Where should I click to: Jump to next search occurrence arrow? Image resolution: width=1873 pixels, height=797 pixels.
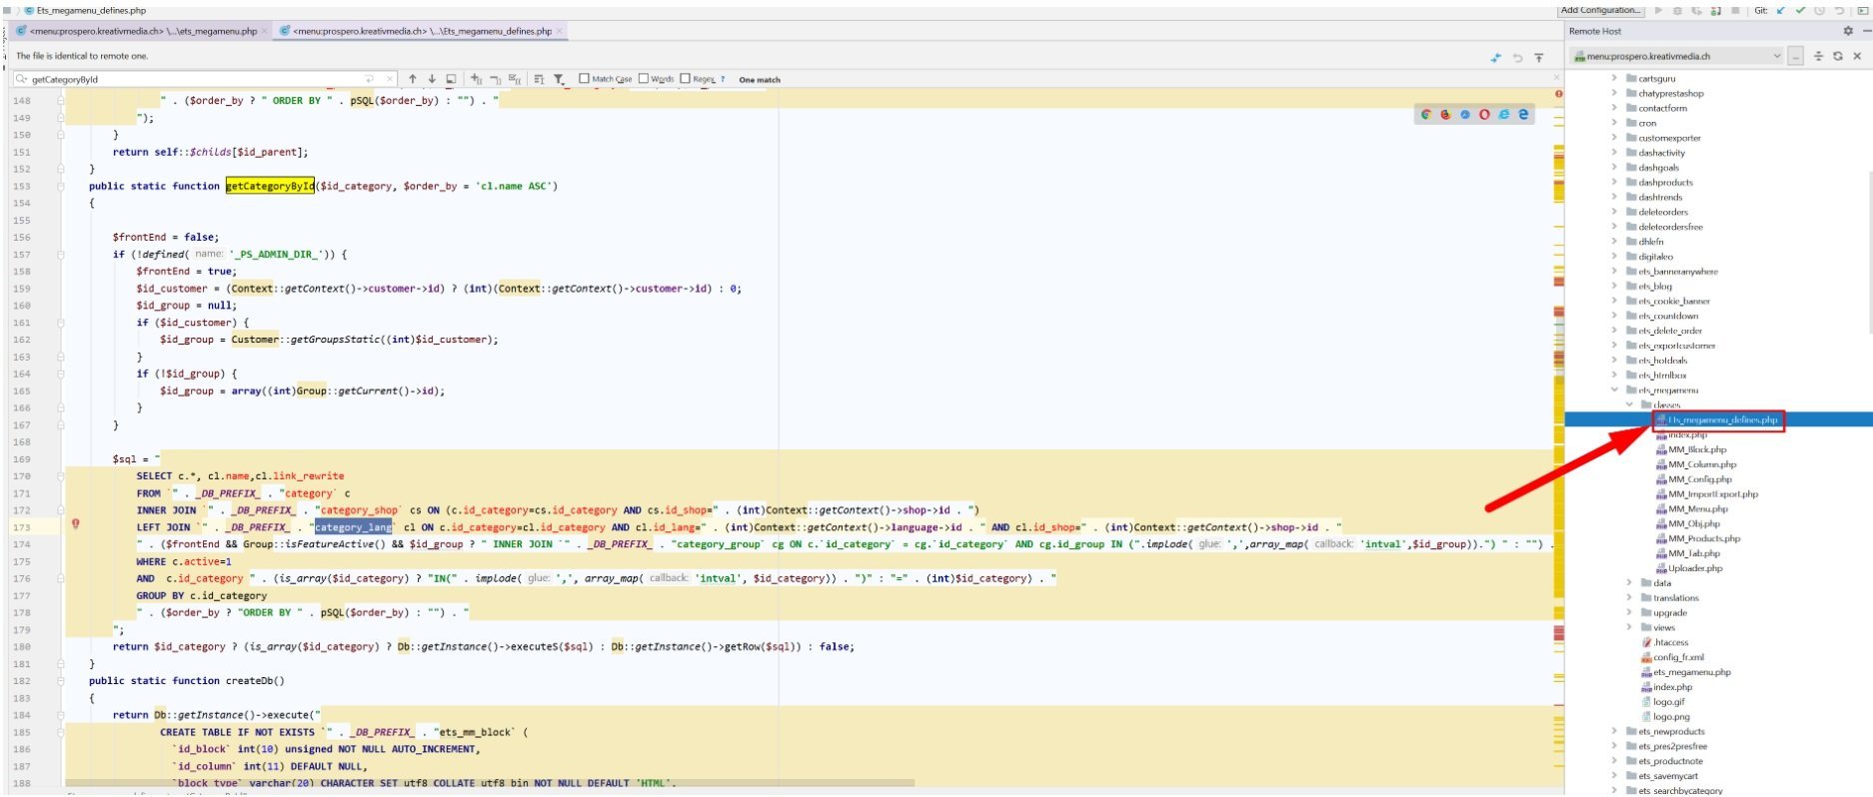point(432,79)
